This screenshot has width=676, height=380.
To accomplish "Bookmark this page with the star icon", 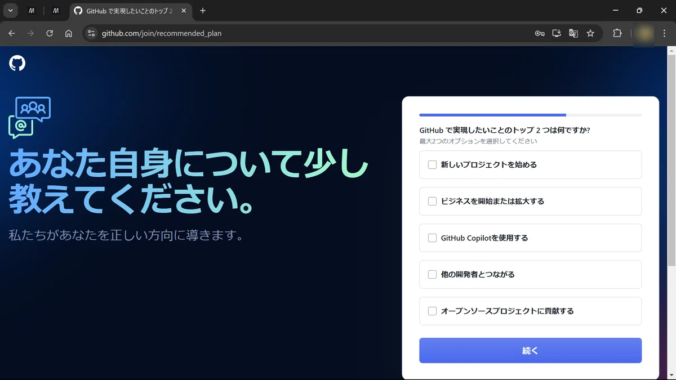I will coord(590,33).
